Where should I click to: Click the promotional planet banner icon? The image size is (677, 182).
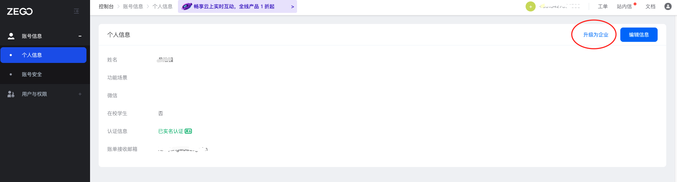187,6
